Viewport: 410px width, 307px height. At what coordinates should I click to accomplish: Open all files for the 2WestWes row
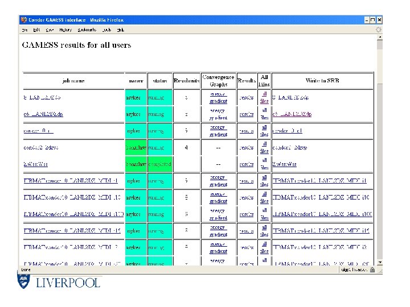[264, 164]
